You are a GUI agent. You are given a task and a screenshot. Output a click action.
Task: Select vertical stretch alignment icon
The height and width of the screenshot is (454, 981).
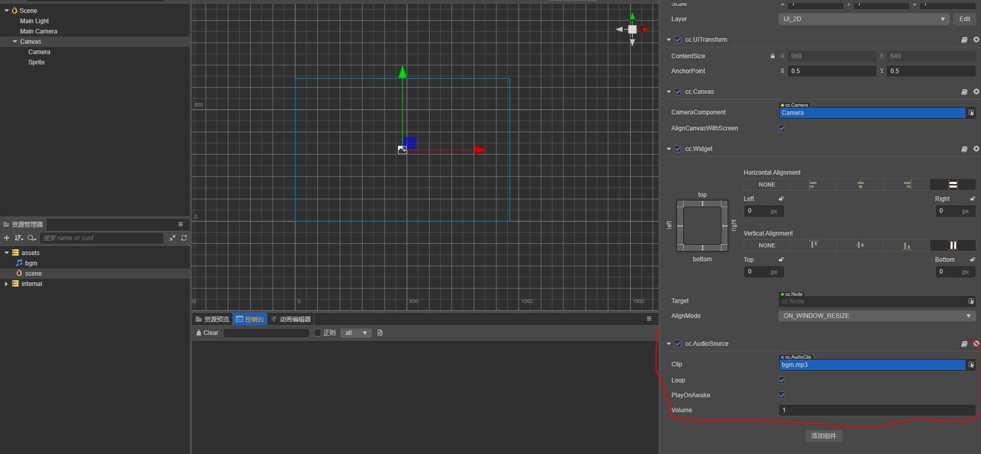point(953,245)
